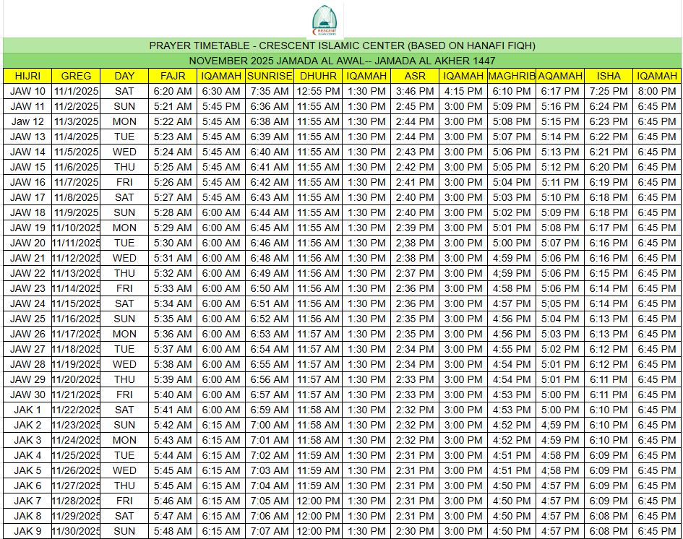The width and height of the screenshot is (683, 539).
Task: Click the SUNRISE column header
Action: tap(269, 76)
